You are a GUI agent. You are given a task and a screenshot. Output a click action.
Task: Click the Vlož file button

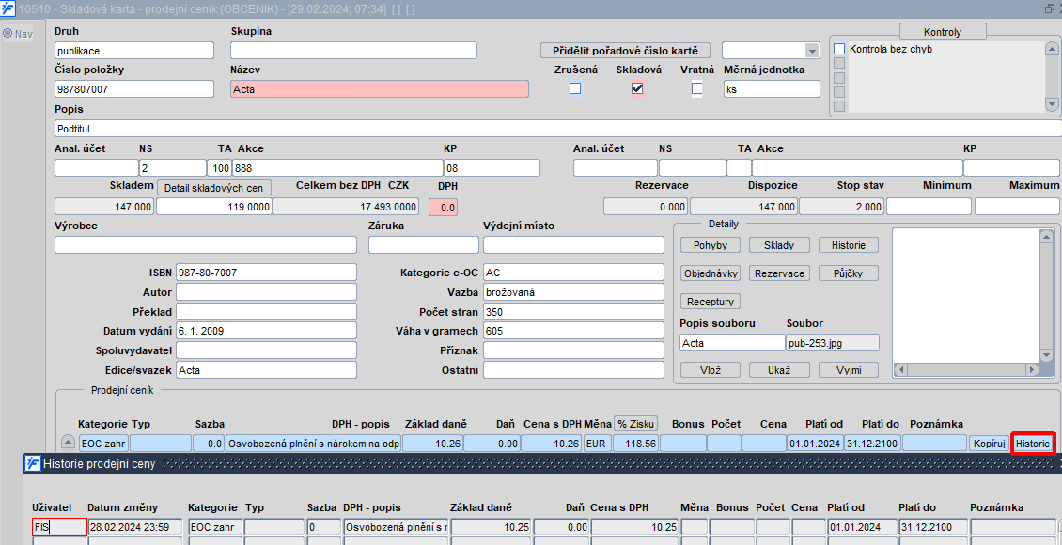(711, 369)
